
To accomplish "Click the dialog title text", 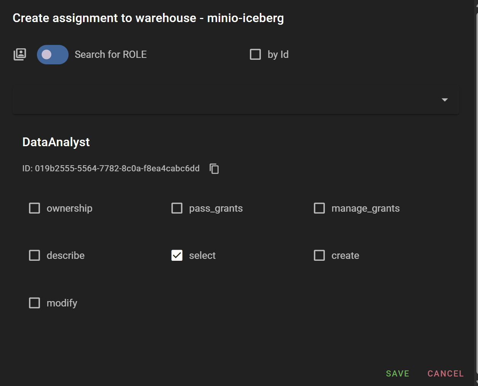I will coord(148,18).
